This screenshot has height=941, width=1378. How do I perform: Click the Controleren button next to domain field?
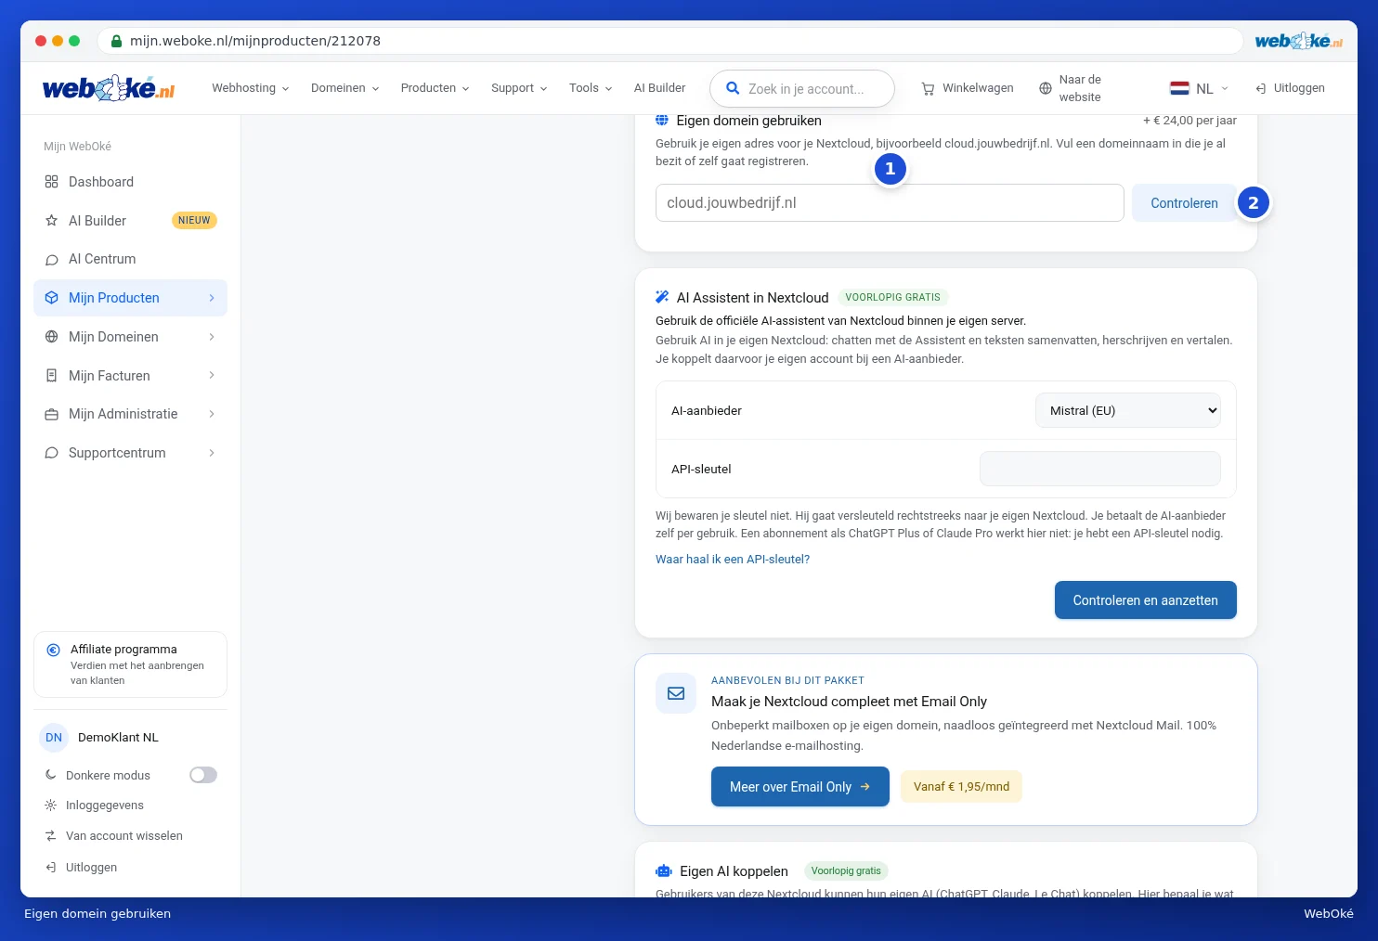click(1184, 203)
